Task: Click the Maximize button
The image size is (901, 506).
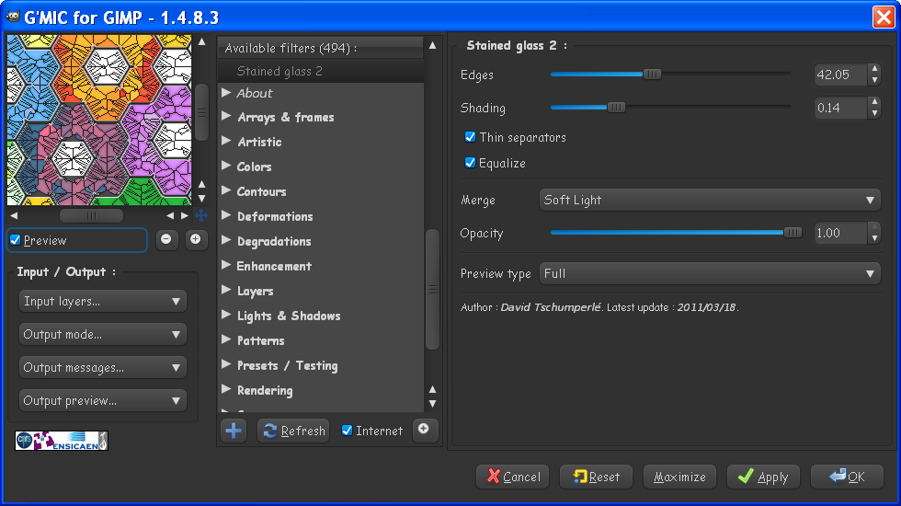Action: [x=679, y=477]
